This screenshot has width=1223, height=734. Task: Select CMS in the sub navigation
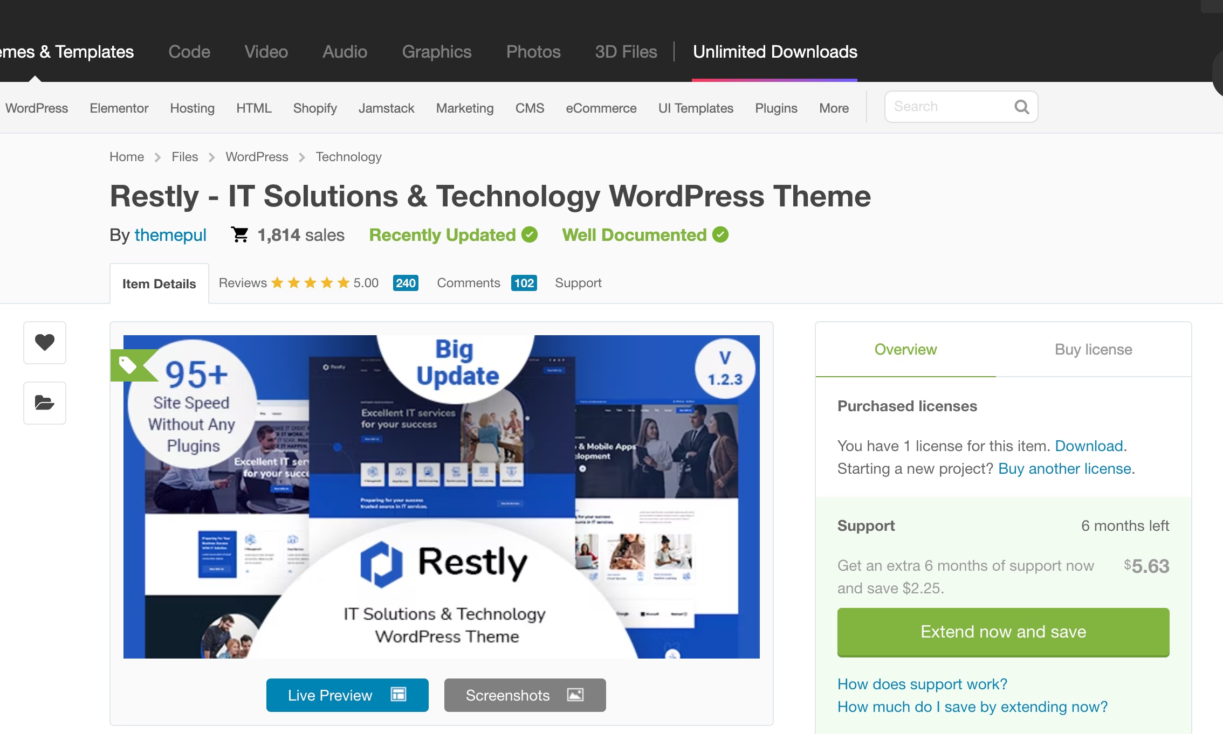pyautogui.click(x=530, y=108)
